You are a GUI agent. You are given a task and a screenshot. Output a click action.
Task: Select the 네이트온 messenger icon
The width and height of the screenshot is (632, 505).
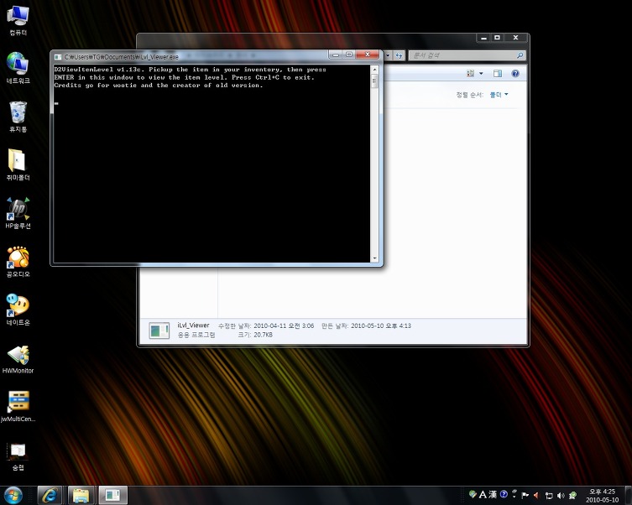pos(18,310)
